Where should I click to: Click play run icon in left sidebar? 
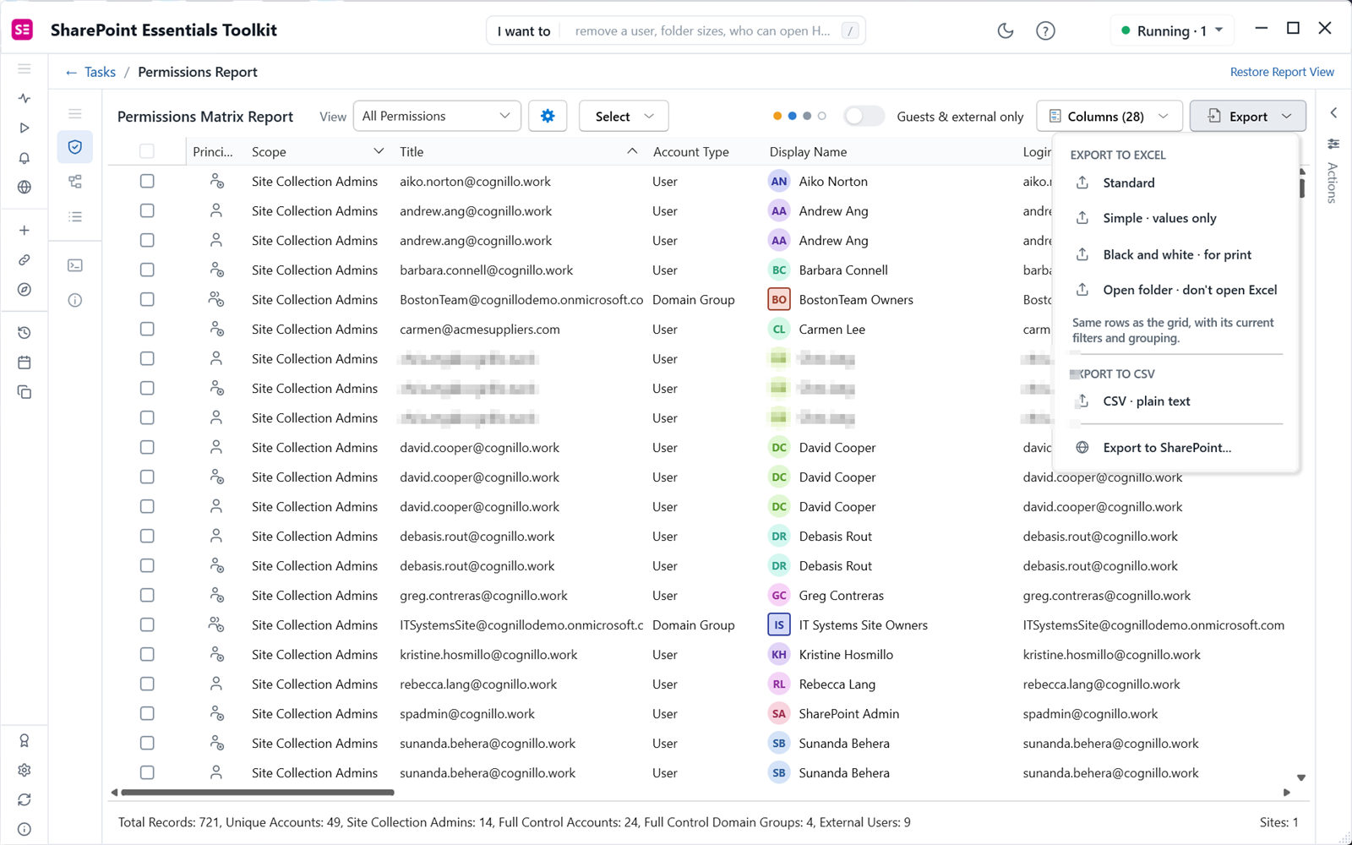[x=25, y=128]
